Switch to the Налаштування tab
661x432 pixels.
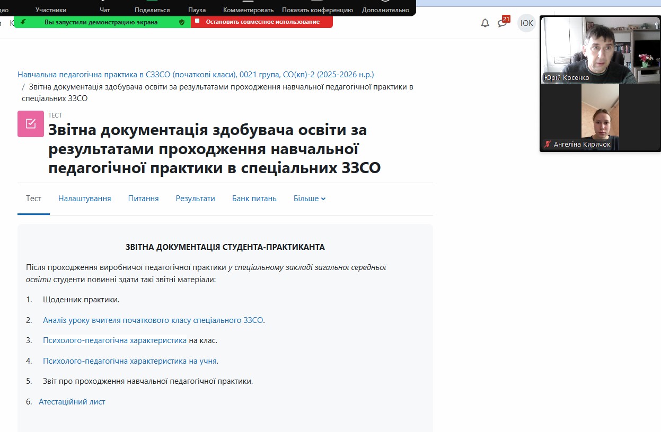[85, 199]
